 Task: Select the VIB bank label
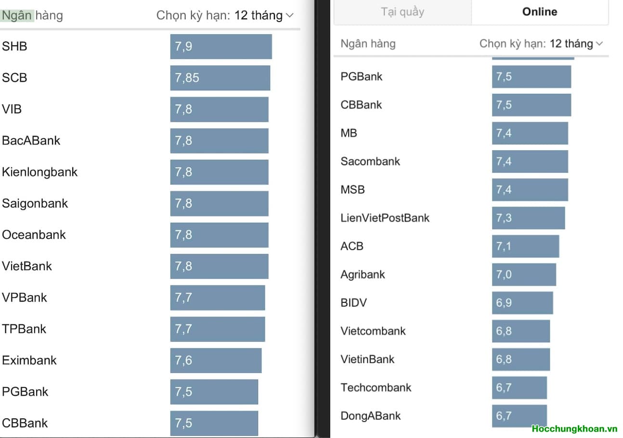point(12,109)
